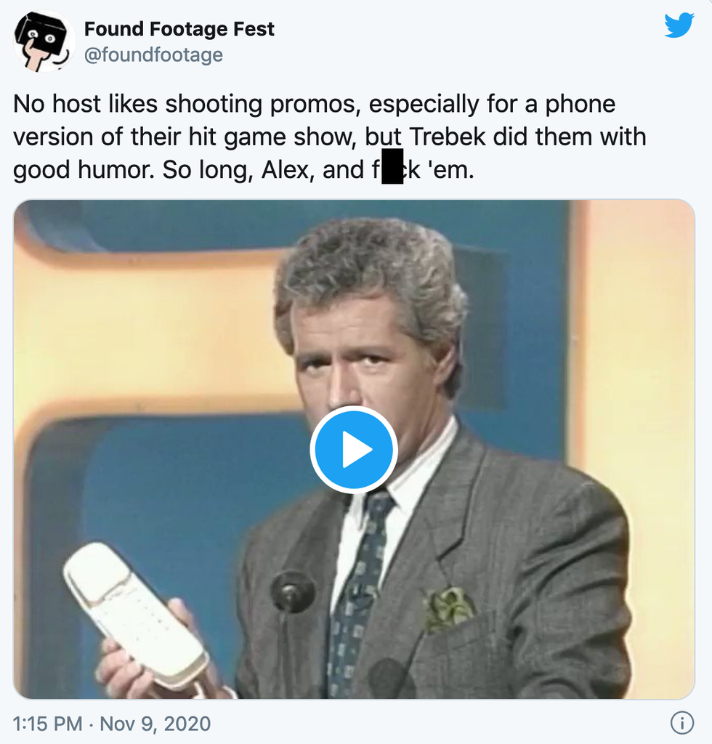Visit the @foundfootage handle link

(x=153, y=55)
